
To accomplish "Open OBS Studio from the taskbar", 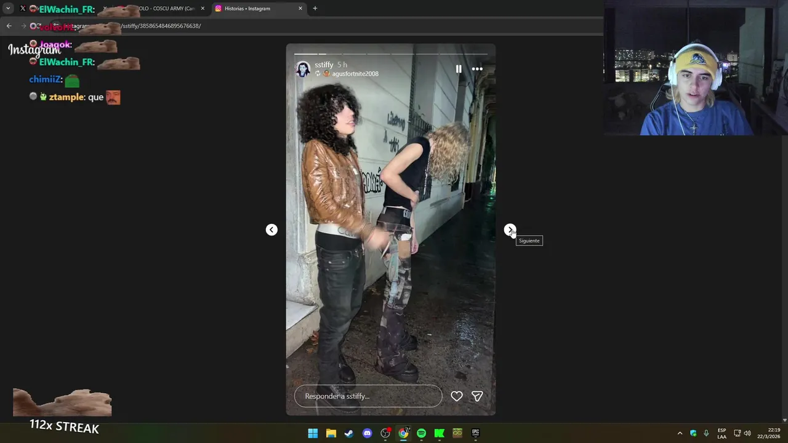I will (385, 433).
